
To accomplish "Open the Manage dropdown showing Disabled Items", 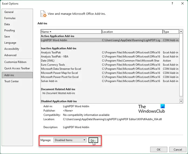I will coord(70,140).
